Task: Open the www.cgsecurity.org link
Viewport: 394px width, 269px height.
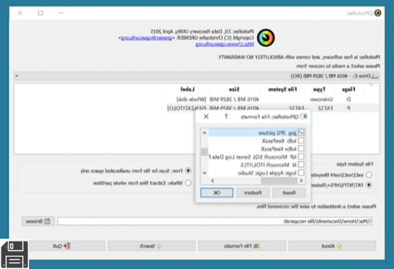Action: [225, 44]
